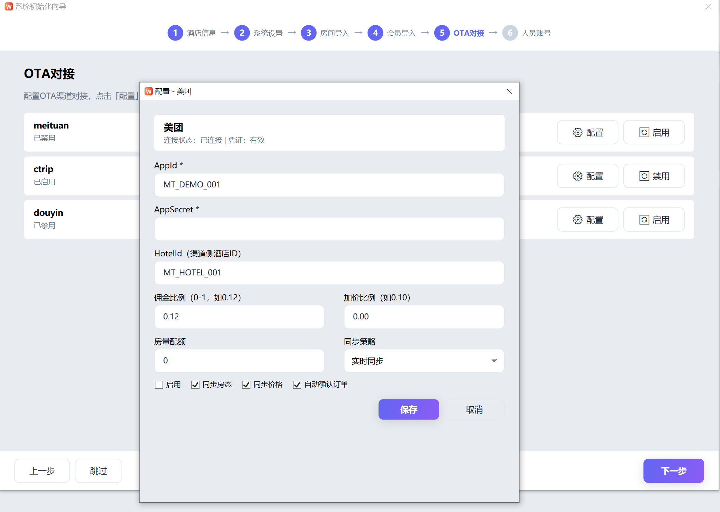
Task: Click the 连接状态：已连接 status line
Action: click(214, 140)
